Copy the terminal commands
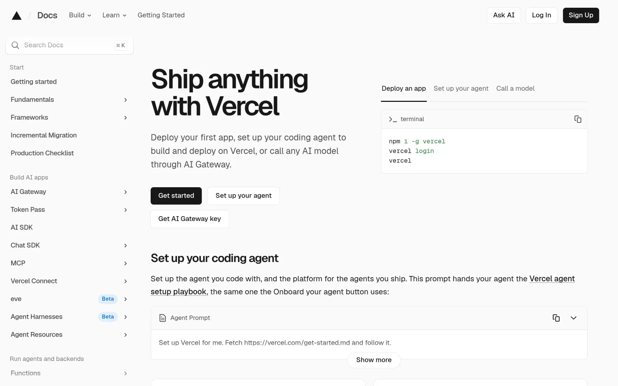618x386 pixels. (578, 119)
